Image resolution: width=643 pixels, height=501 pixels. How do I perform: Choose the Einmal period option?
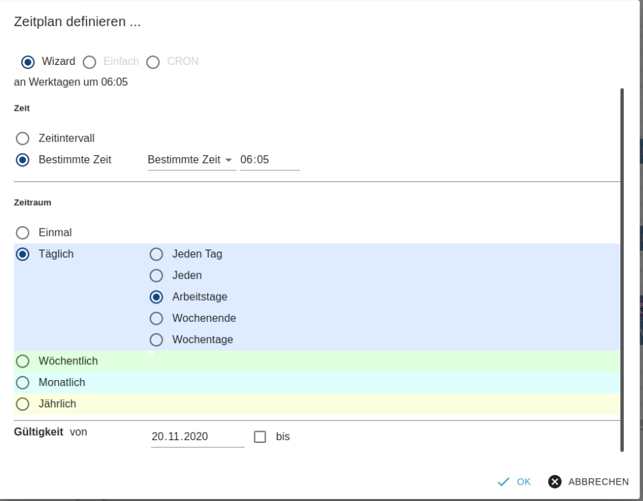click(23, 232)
